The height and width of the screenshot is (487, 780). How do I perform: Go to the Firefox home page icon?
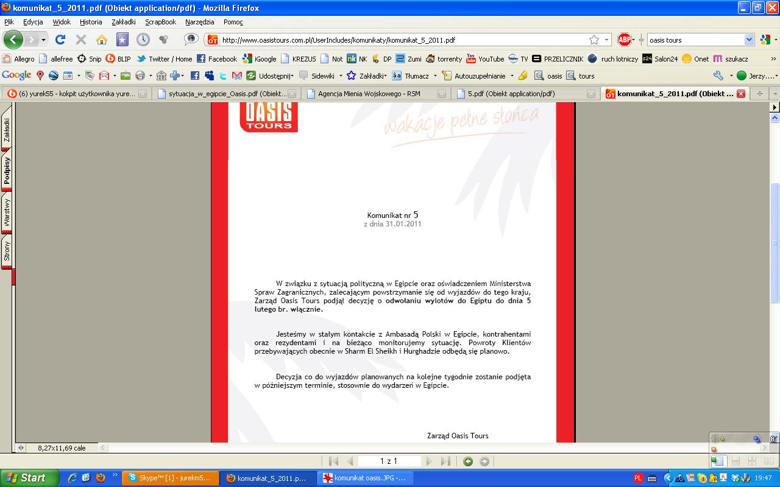coord(101,40)
